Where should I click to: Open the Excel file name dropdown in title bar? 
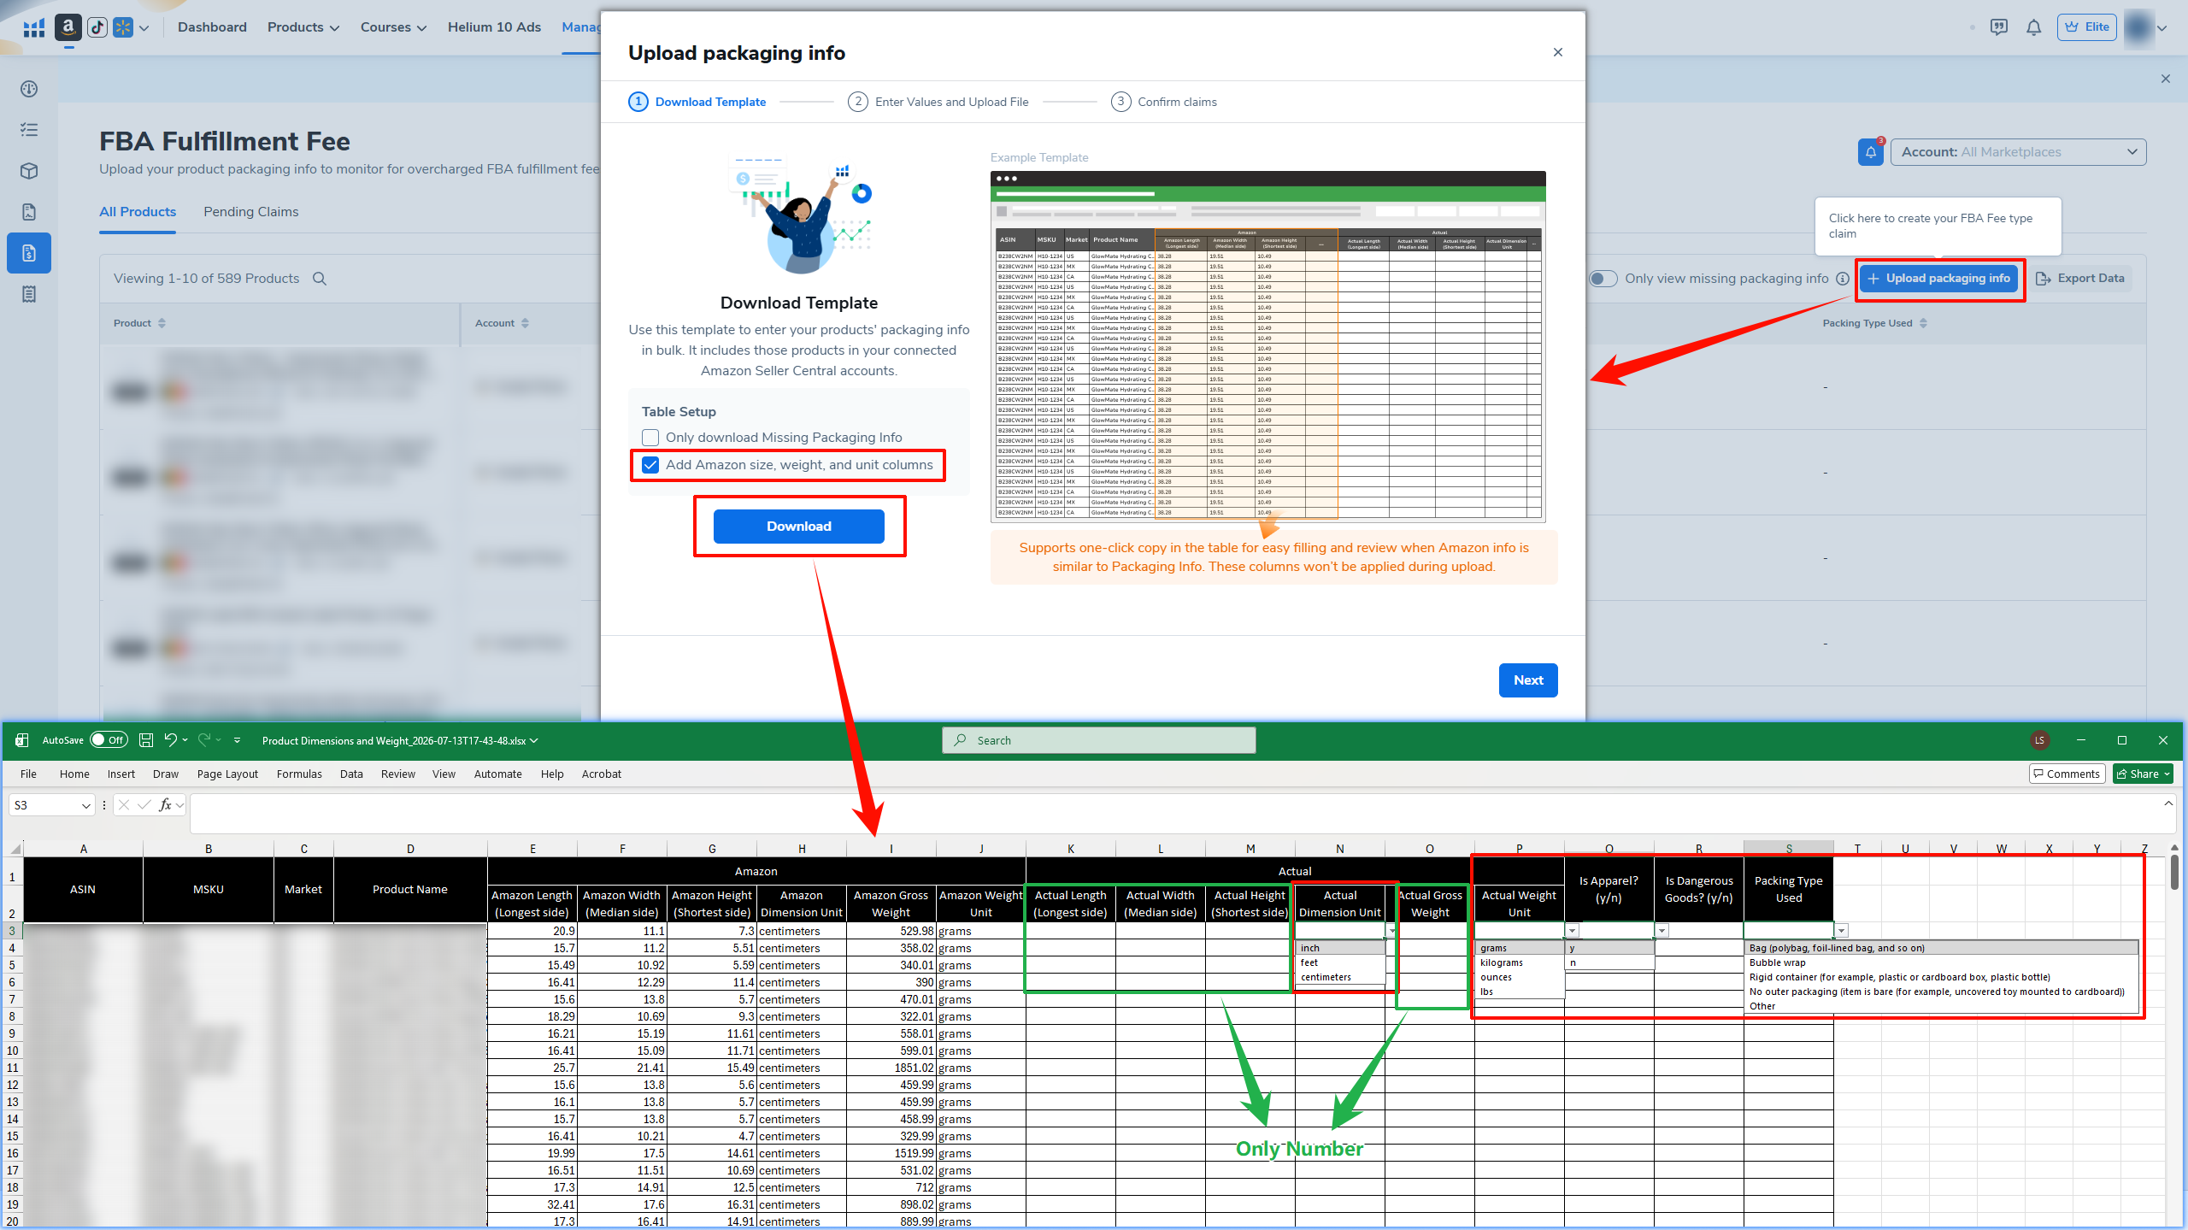coord(534,740)
